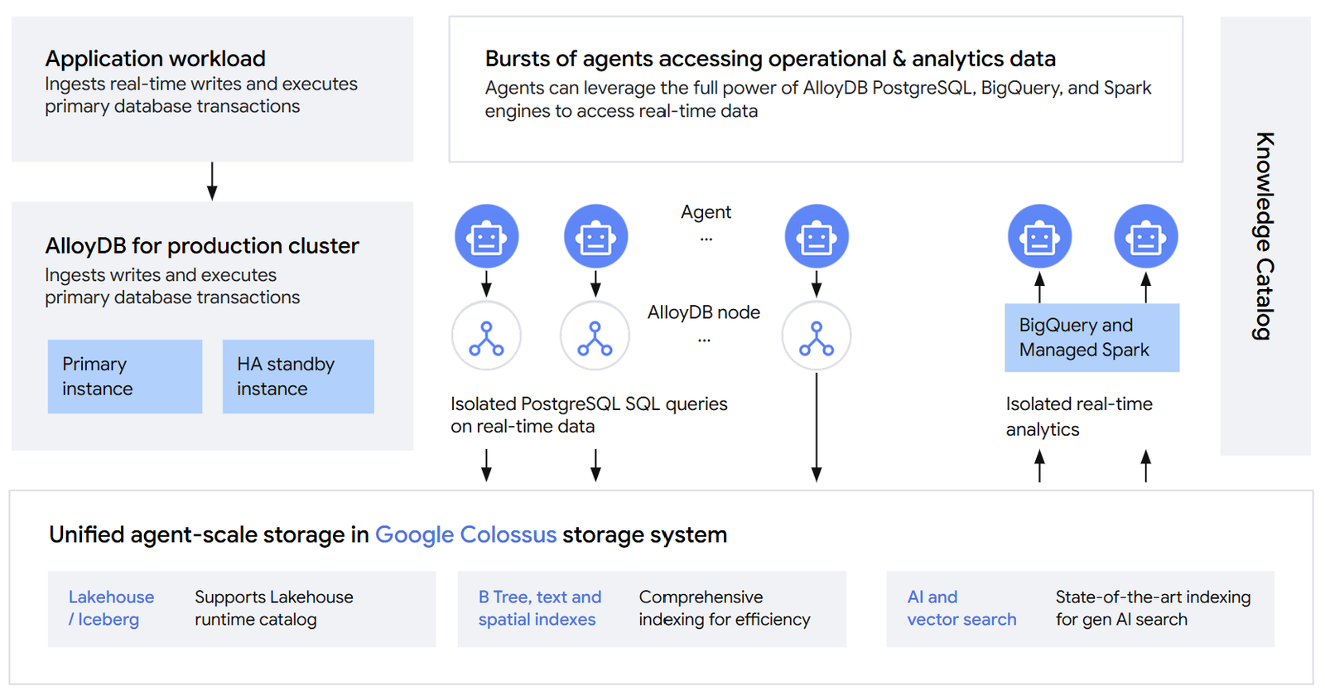
Task: Click State-of-the-art indexing for gen AI search text
Action: [x=1153, y=608]
